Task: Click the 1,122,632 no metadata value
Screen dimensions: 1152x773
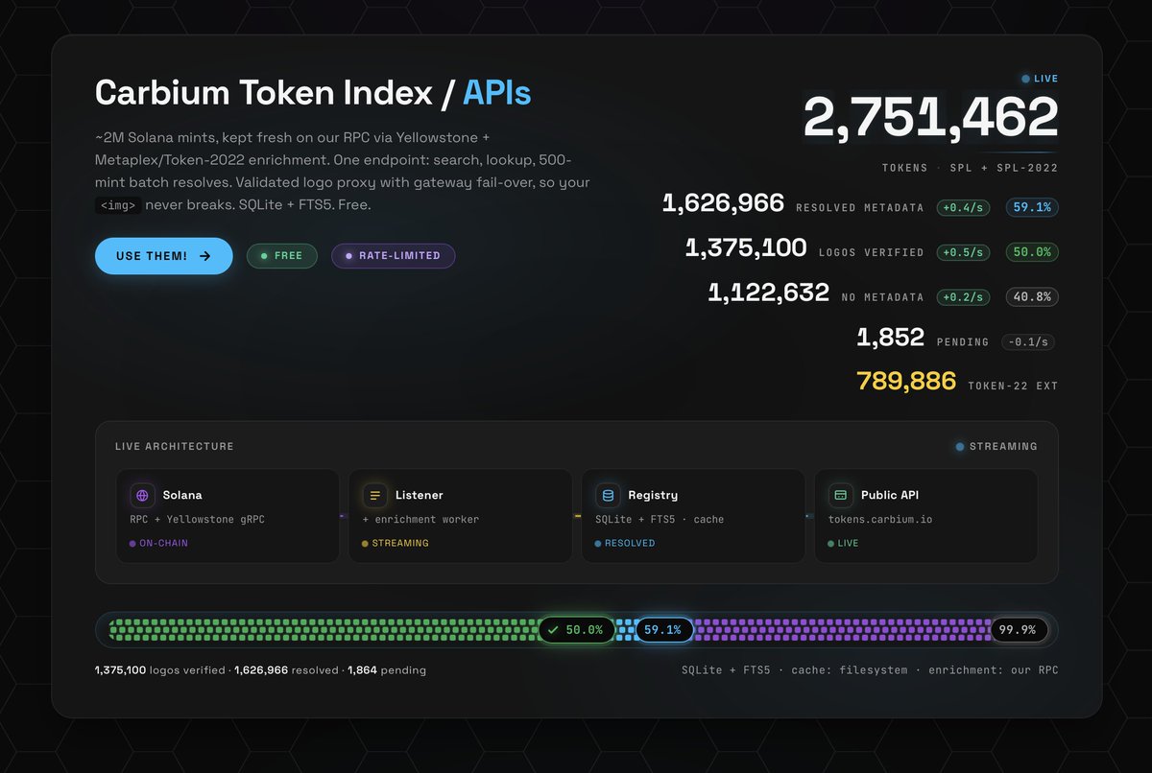Action: (x=769, y=293)
